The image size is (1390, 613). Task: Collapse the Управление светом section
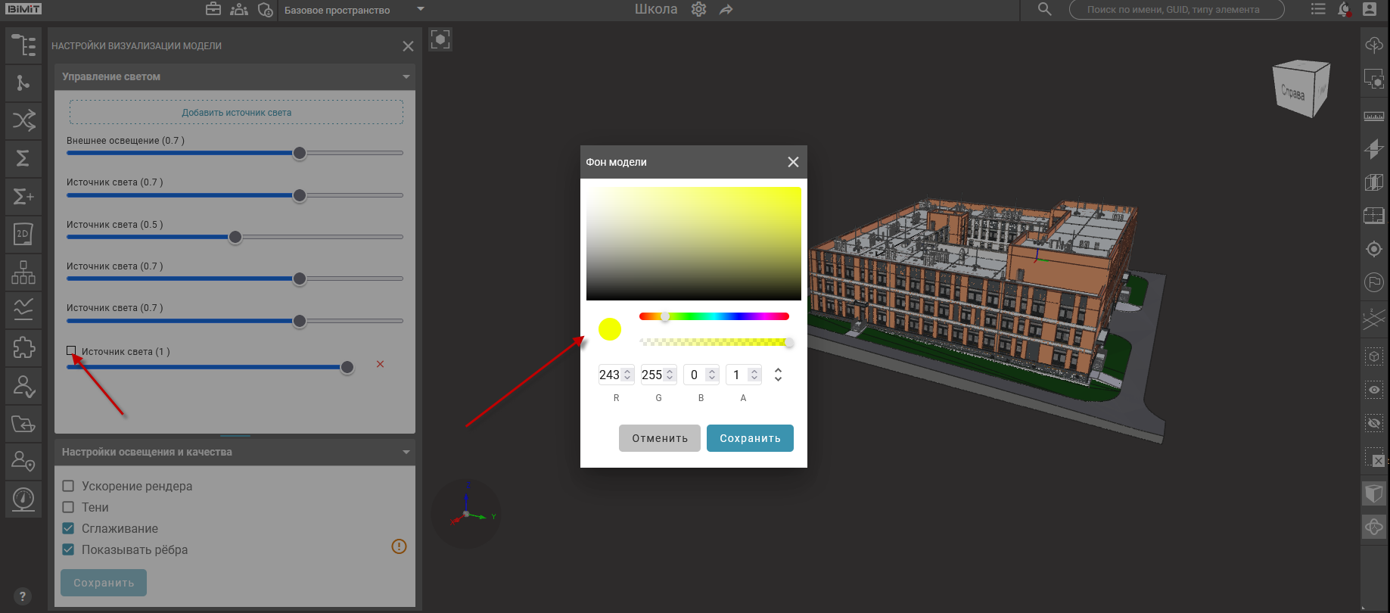click(x=406, y=76)
